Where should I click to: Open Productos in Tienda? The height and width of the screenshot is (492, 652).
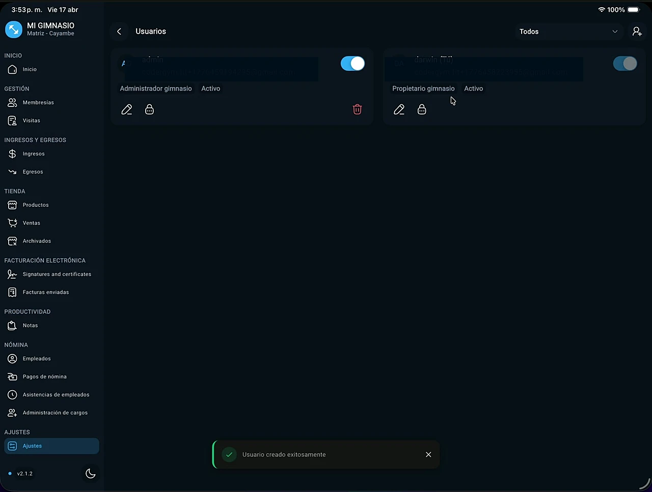point(36,205)
